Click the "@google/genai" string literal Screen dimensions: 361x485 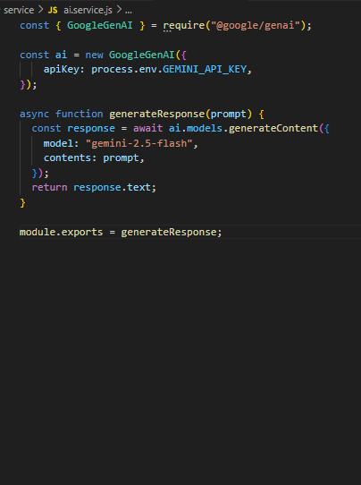[256, 25]
